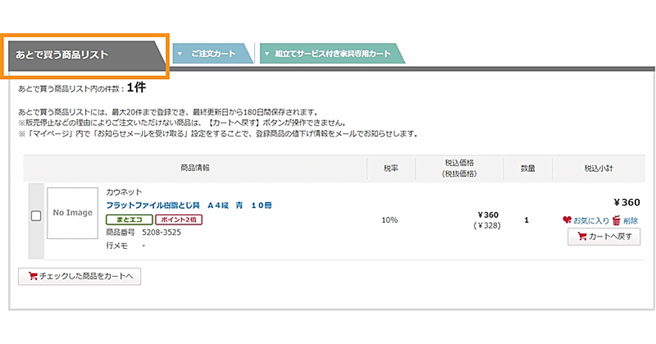Click the arrow on 組立てサービス付き家具専用カート tab
656x344 pixels.
click(x=267, y=54)
